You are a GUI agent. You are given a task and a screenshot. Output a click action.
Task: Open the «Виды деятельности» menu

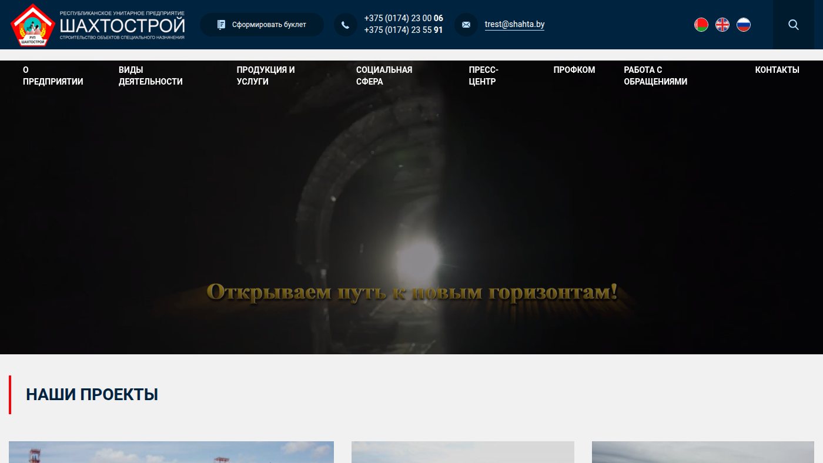point(150,76)
